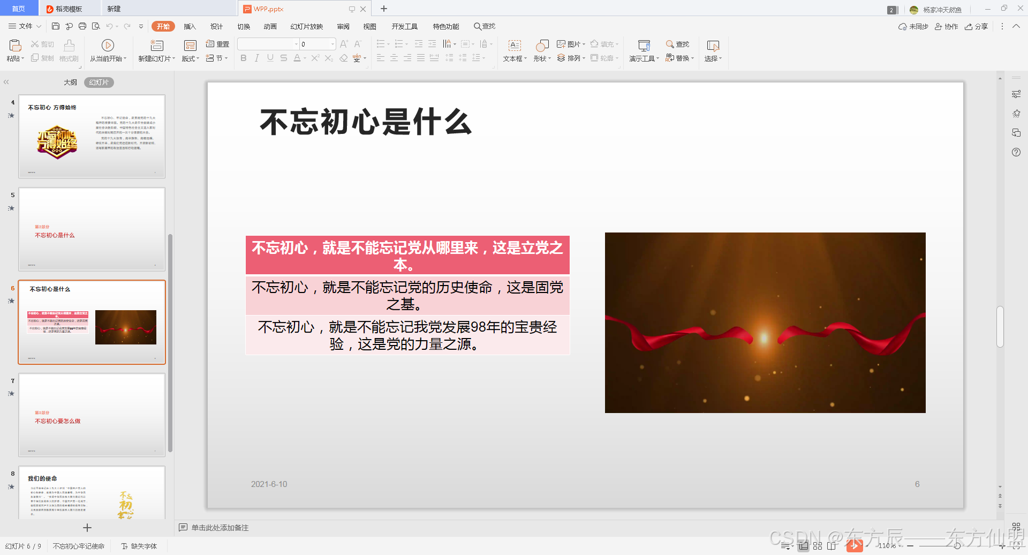Open the font name dropdown
The height and width of the screenshot is (555, 1028).
click(296, 44)
